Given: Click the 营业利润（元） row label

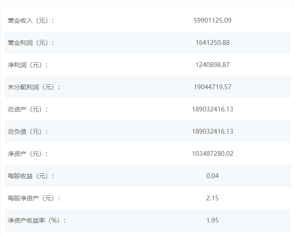Looking at the screenshot, I should [31, 43].
